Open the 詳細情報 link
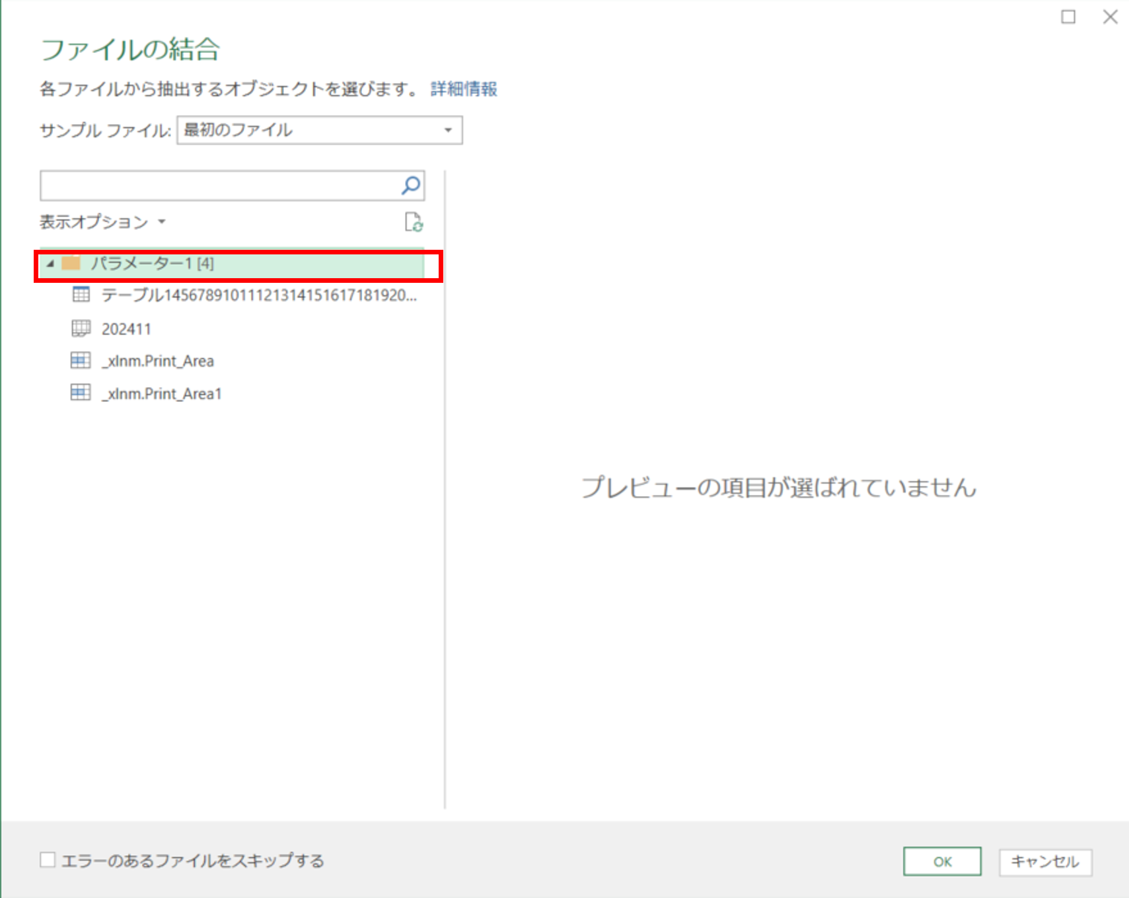 click(x=463, y=89)
